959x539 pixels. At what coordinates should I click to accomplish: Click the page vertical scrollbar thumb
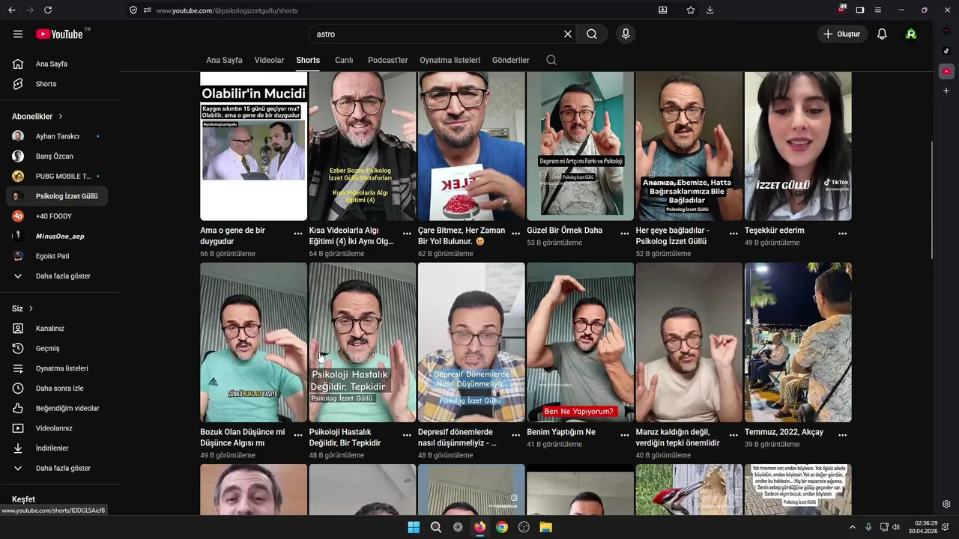pyautogui.click(x=932, y=200)
